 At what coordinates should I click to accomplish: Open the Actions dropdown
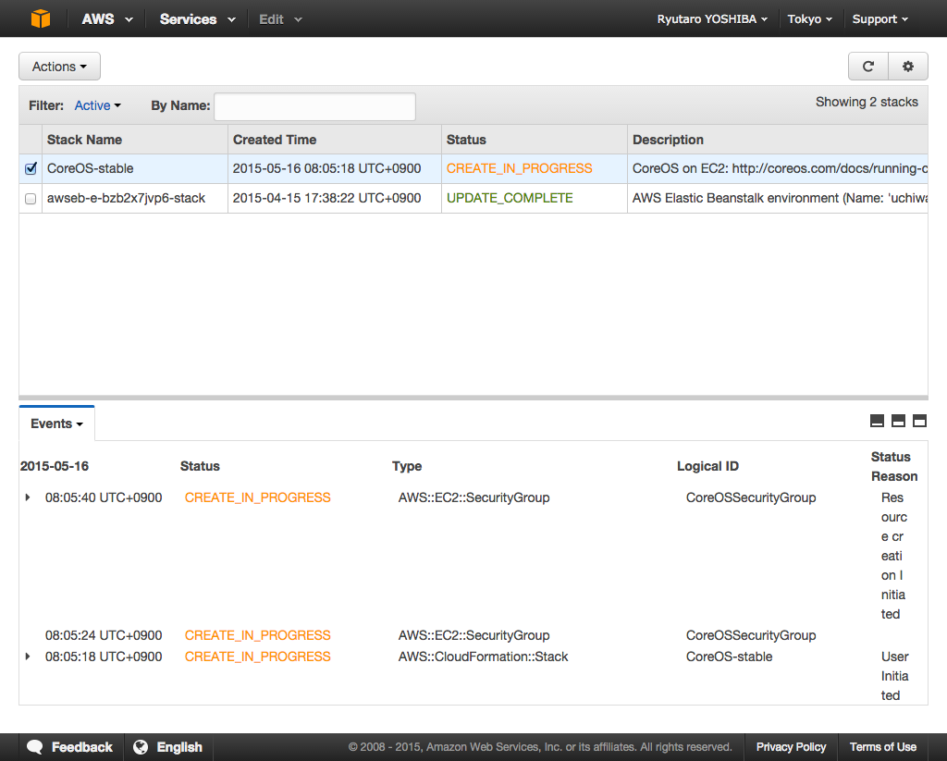[59, 67]
